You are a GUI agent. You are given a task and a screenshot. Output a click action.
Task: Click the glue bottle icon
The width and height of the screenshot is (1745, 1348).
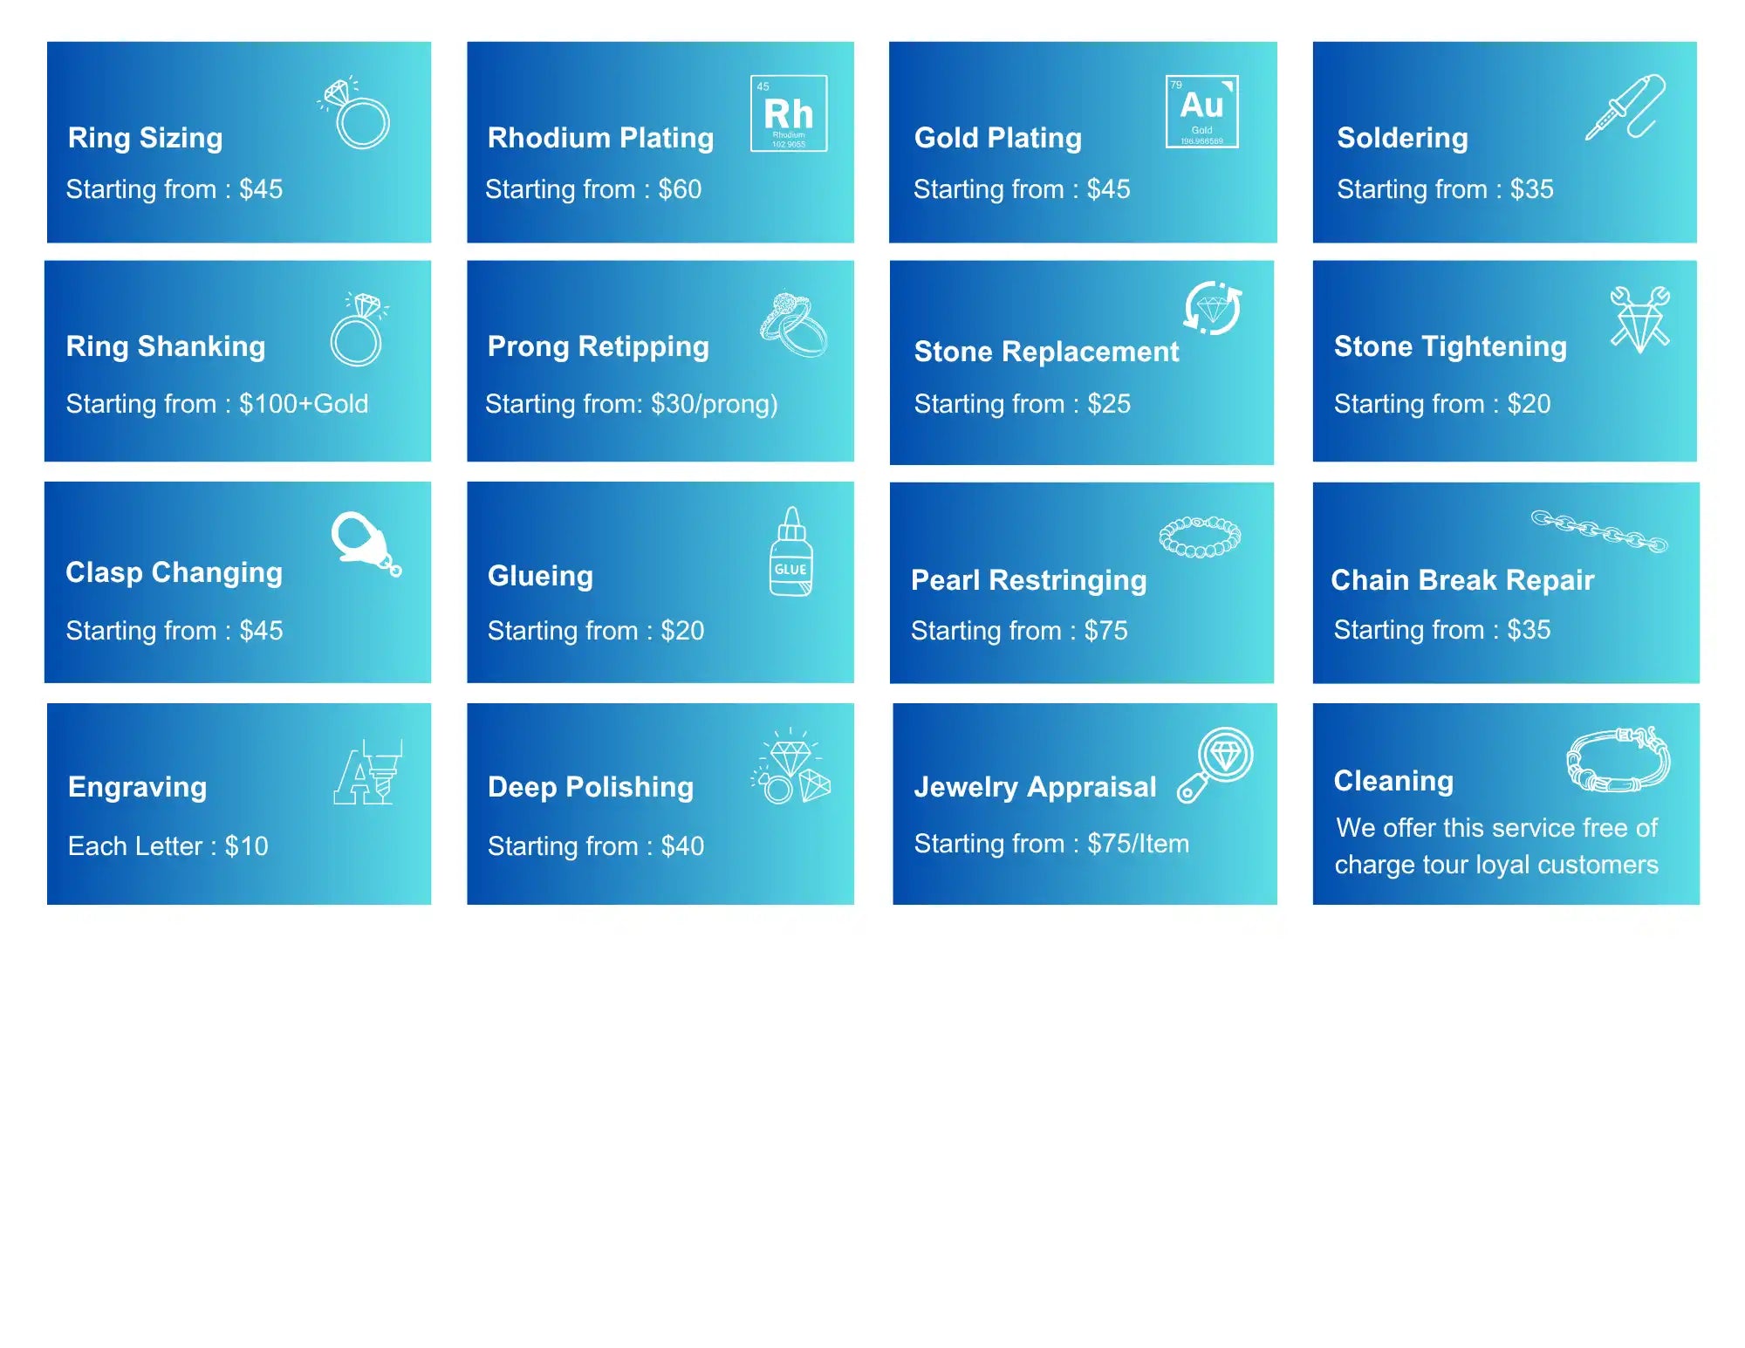(x=791, y=551)
